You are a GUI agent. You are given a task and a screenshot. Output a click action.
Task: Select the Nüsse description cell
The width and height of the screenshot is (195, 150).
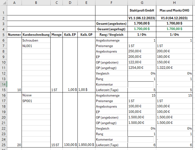tap(36, 95)
